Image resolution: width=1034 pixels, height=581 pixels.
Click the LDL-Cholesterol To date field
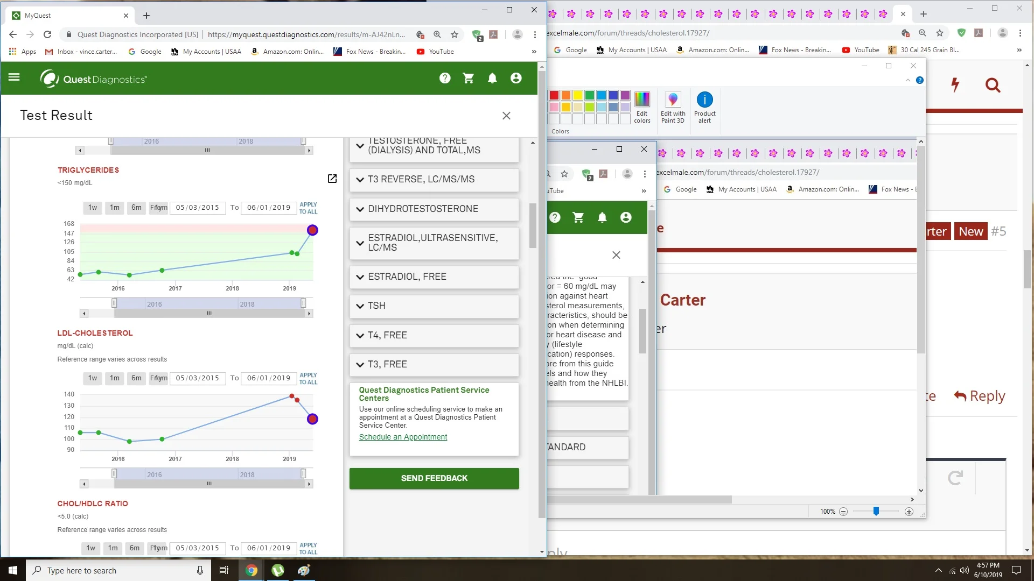(x=268, y=378)
